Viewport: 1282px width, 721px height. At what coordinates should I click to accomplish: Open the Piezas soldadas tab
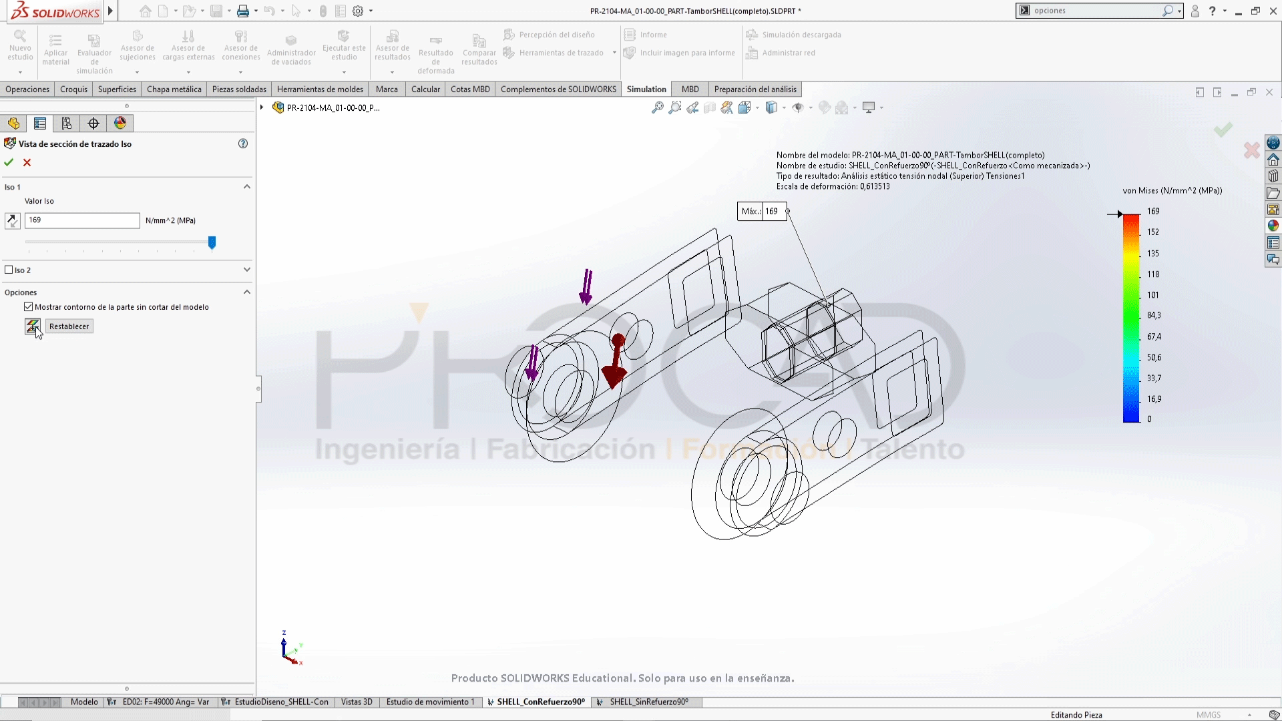239,89
